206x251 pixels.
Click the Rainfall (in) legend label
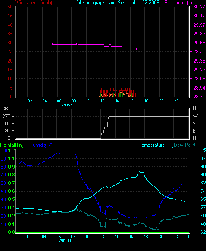pos(12,145)
